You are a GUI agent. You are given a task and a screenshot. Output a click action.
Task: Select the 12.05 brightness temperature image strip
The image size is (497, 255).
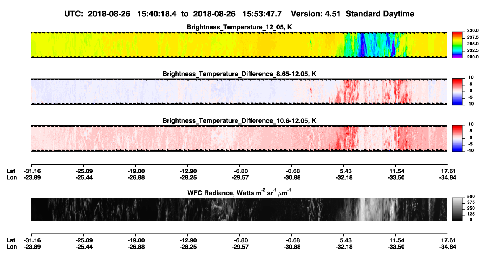pyautogui.click(x=239, y=45)
